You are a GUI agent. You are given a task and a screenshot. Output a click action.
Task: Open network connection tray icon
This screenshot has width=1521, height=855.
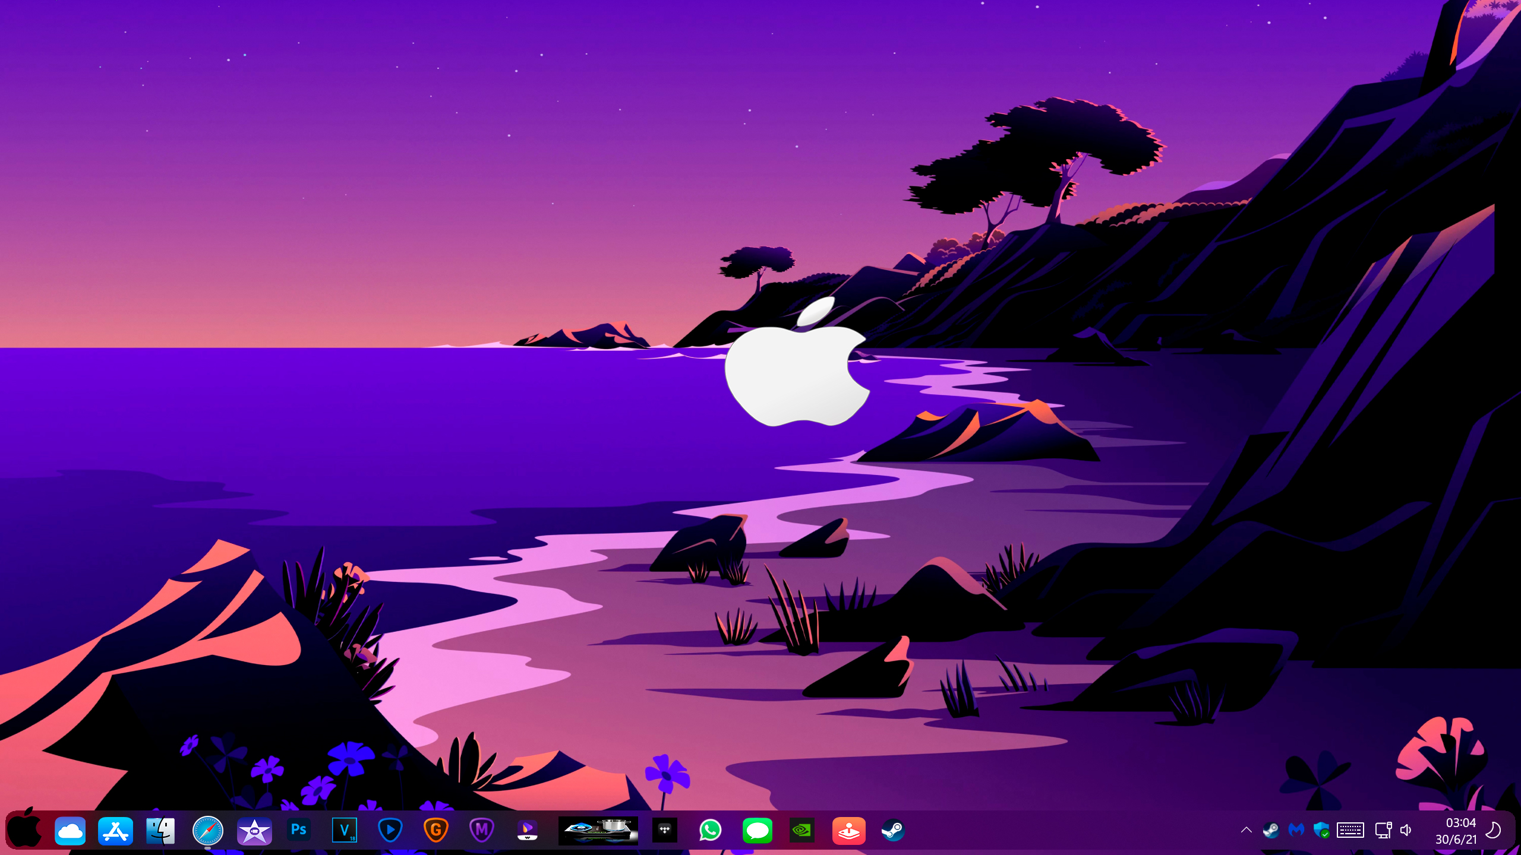(x=1383, y=830)
